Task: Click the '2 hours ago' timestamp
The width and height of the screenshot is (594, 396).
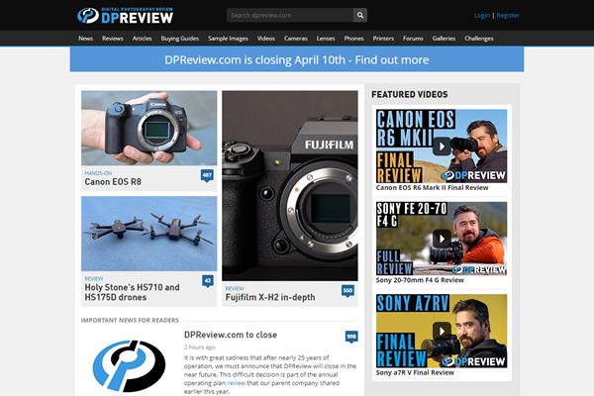Action: click(199, 347)
